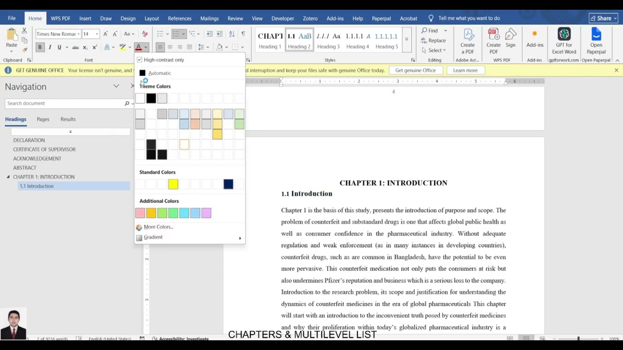Viewport: 623px width, 350px height.
Task: Open Select dropdown in Editing group
Action: pos(434,50)
